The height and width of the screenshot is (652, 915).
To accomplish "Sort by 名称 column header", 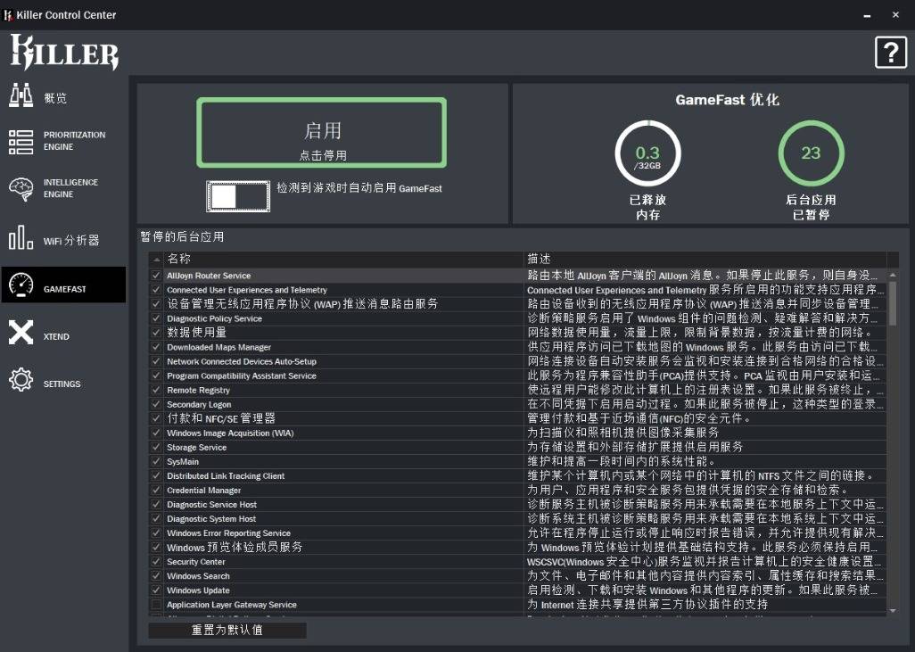I will (343, 259).
